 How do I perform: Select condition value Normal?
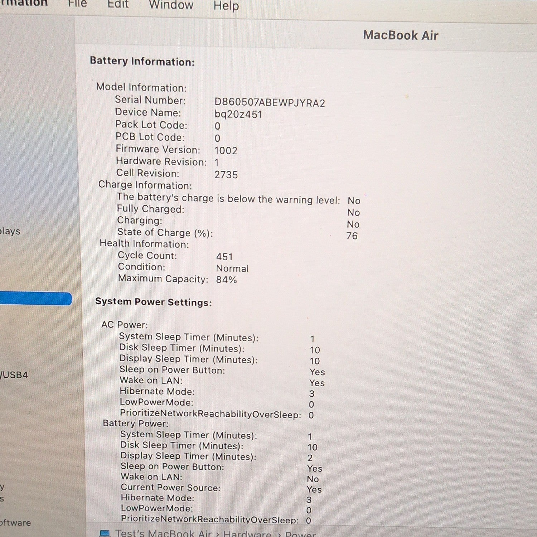click(232, 268)
